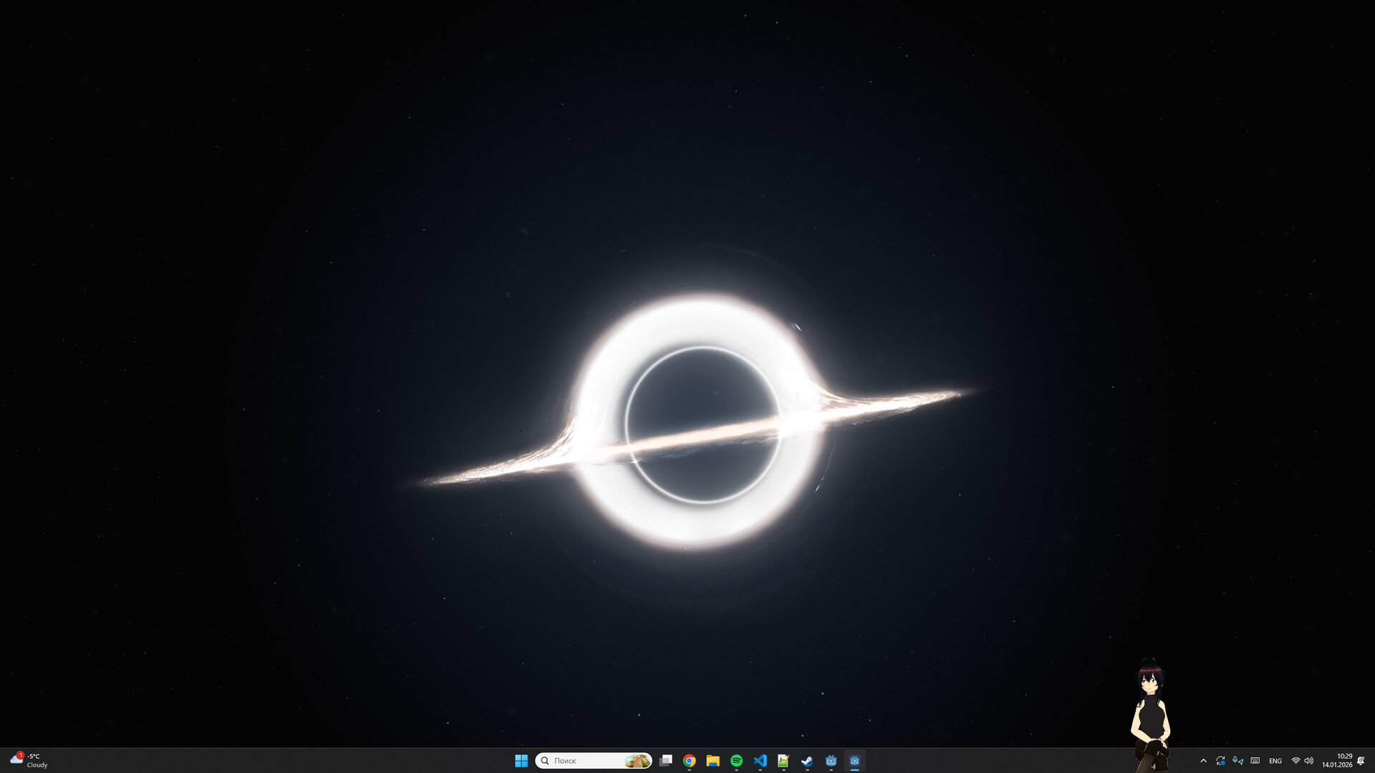Launch Google Chrome from the taskbar
The image size is (1375, 773).
point(689,761)
